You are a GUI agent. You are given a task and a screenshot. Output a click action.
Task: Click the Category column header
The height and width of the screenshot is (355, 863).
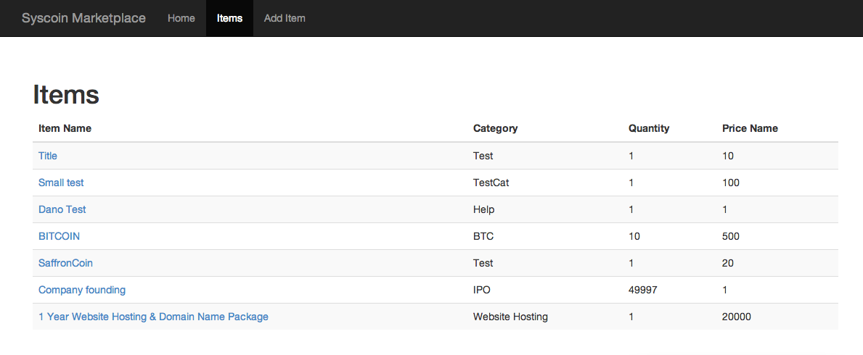click(495, 128)
